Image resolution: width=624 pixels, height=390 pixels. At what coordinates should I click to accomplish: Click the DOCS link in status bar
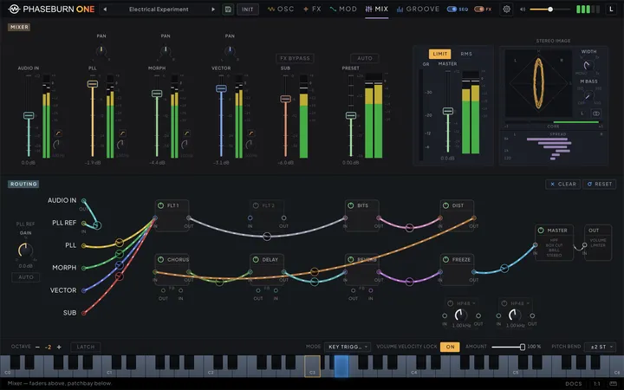pyautogui.click(x=574, y=384)
